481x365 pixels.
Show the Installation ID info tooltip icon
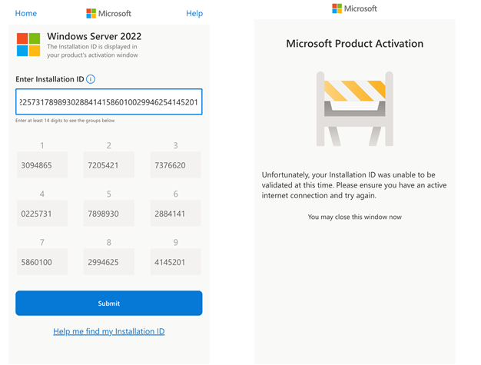pyautogui.click(x=91, y=79)
